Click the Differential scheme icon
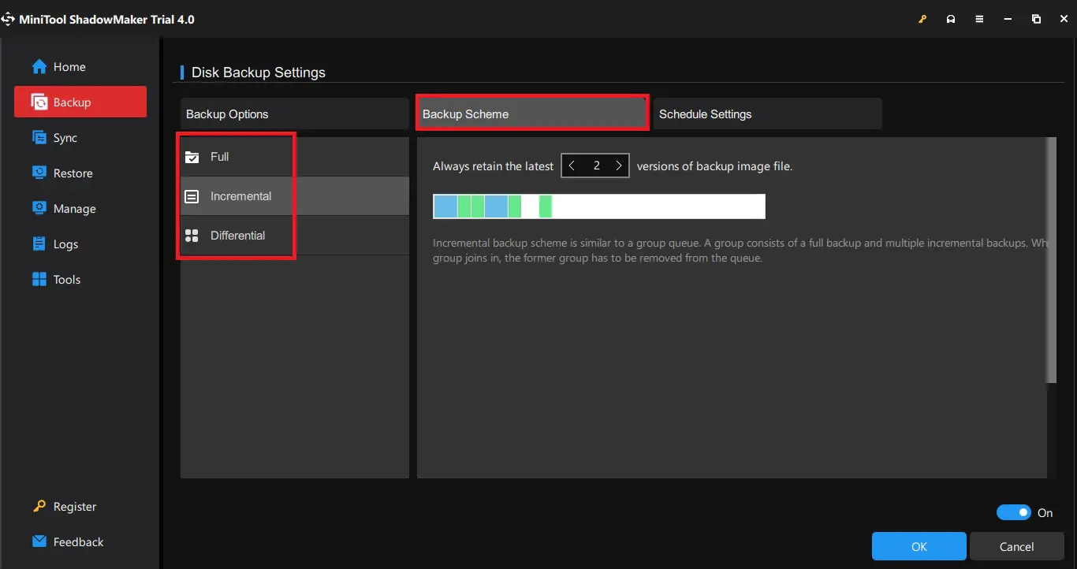Screen dimensions: 1077x569 pyautogui.click(x=192, y=236)
